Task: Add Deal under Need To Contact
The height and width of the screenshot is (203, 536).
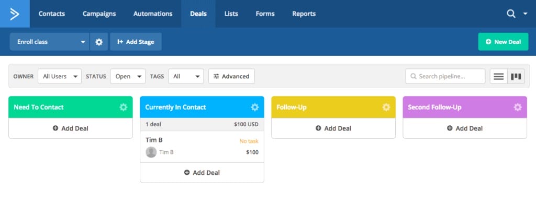Action: [x=71, y=128]
